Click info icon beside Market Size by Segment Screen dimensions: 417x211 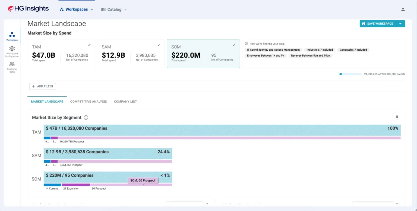pyautogui.click(x=86, y=118)
